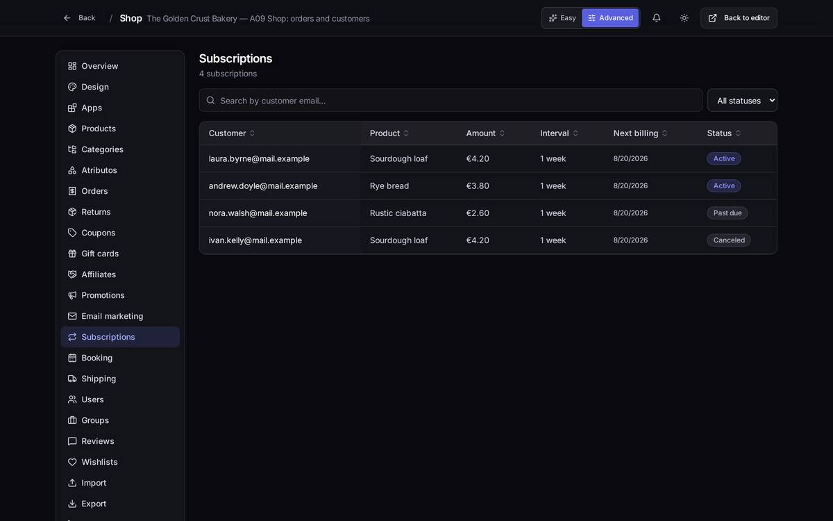
Task: Select laura.byrne@mail.example row
Action: (488, 158)
